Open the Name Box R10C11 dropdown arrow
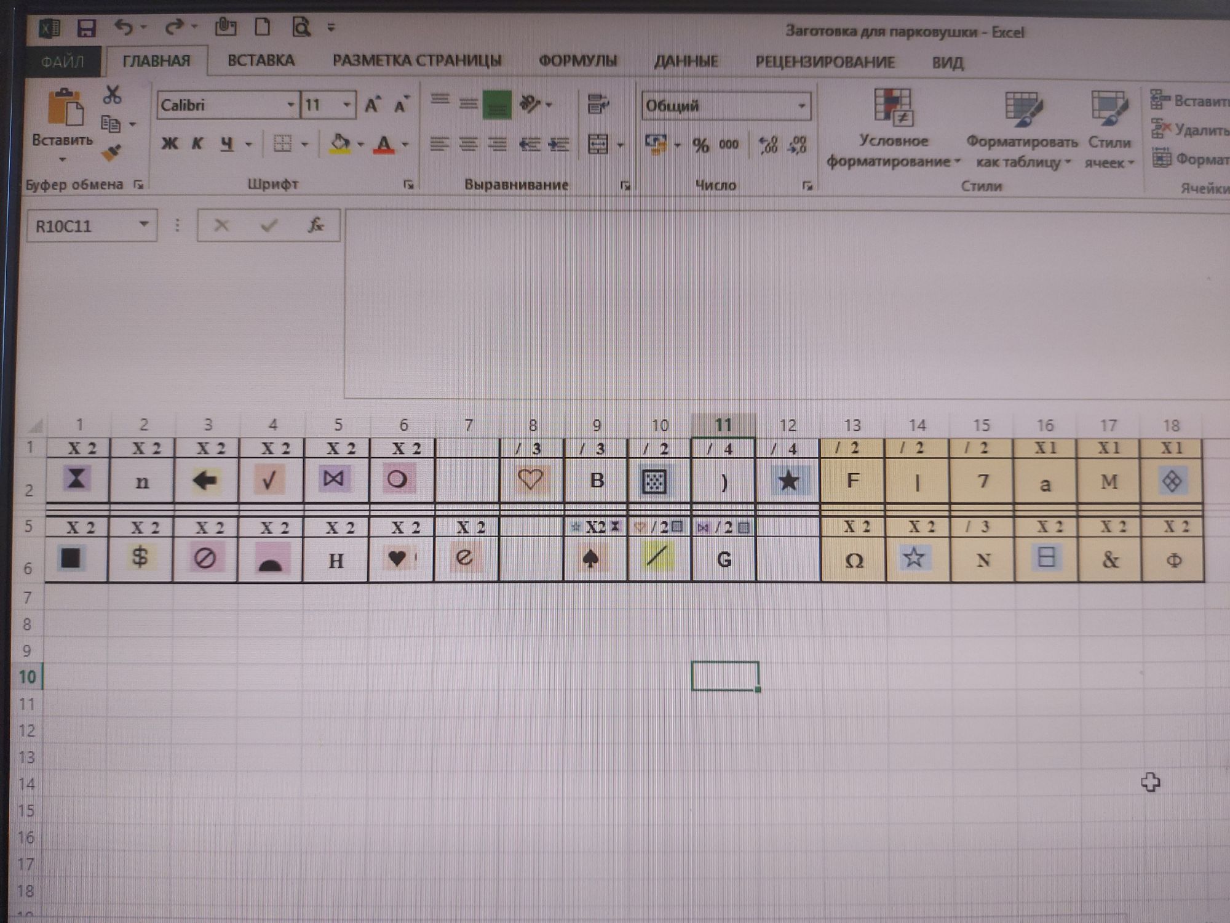The width and height of the screenshot is (1230, 923). click(x=144, y=225)
